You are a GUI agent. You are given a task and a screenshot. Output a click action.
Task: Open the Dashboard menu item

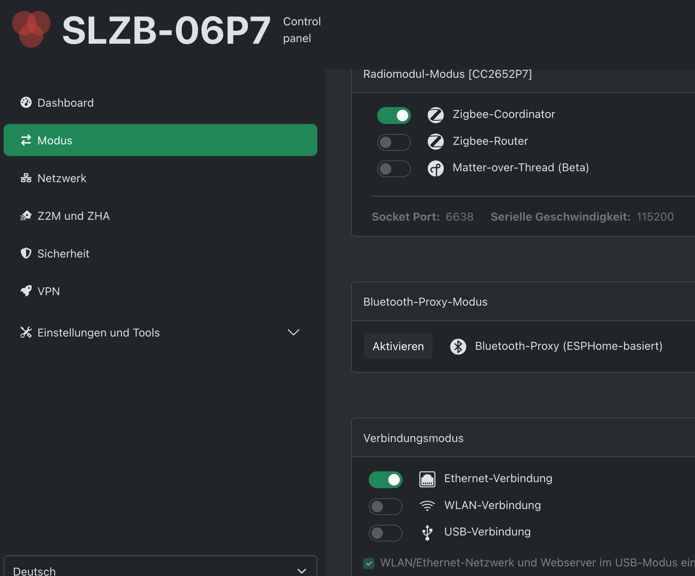pyautogui.click(x=161, y=103)
